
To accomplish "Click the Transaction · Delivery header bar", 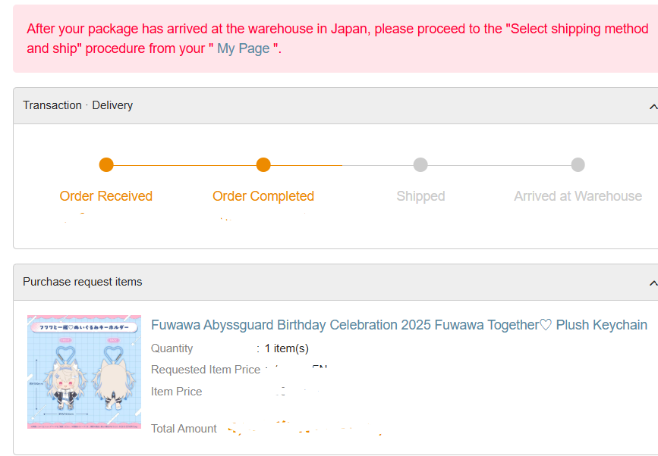I will click(335, 105).
